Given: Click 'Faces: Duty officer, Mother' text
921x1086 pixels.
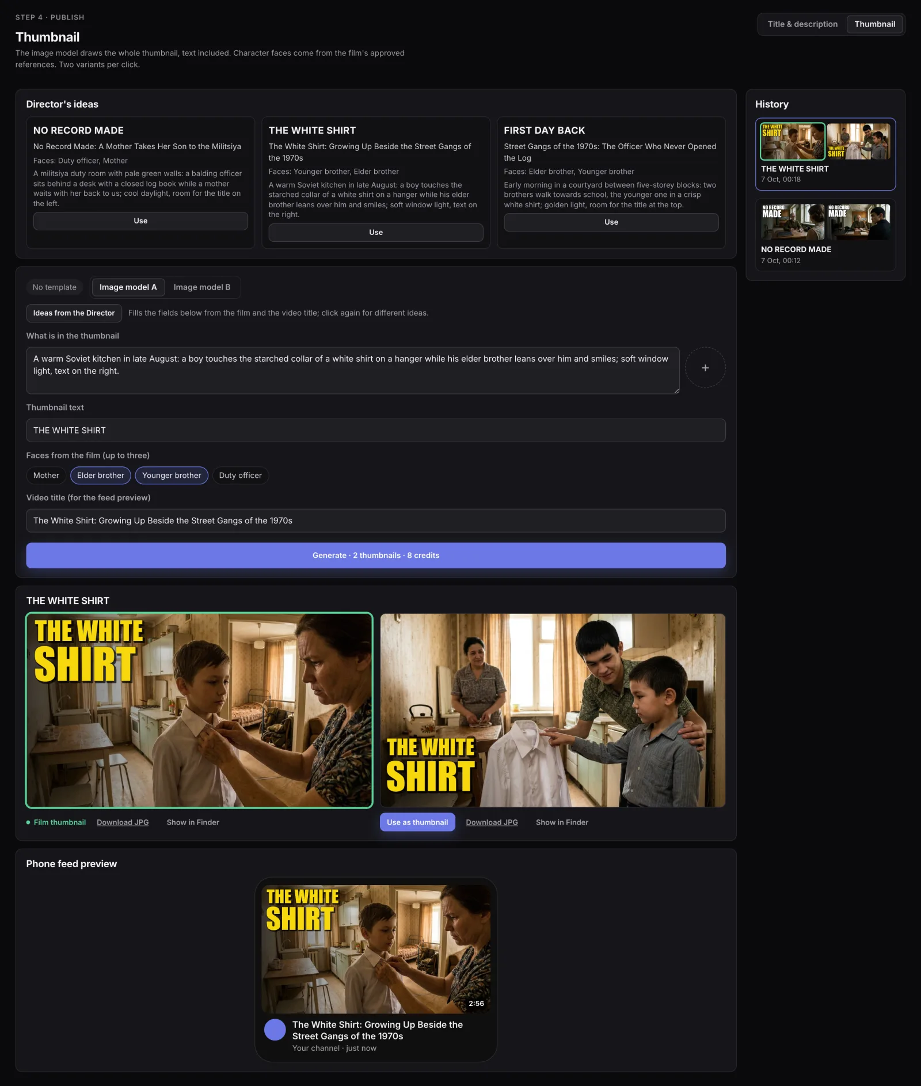Looking at the screenshot, I should coord(81,161).
